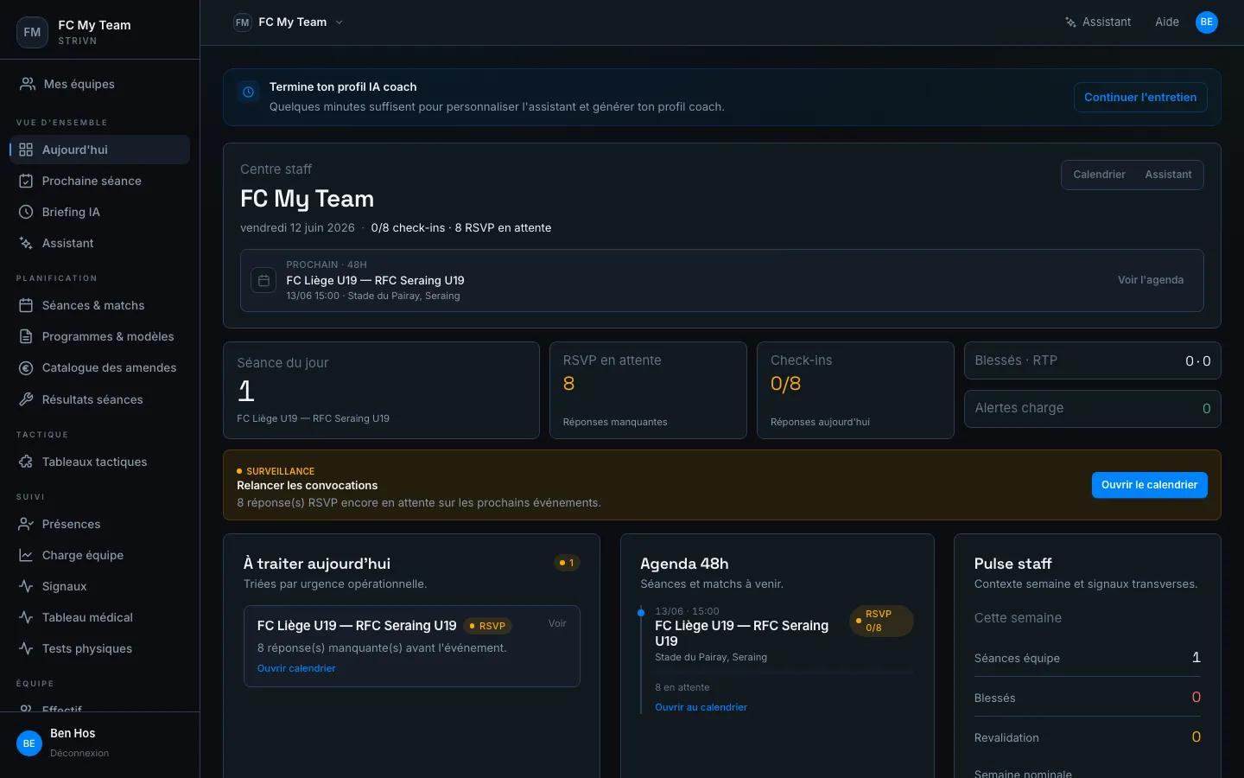The height and width of the screenshot is (778, 1244).
Task: Open Charge équipe tracking page
Action: point(100,555)
